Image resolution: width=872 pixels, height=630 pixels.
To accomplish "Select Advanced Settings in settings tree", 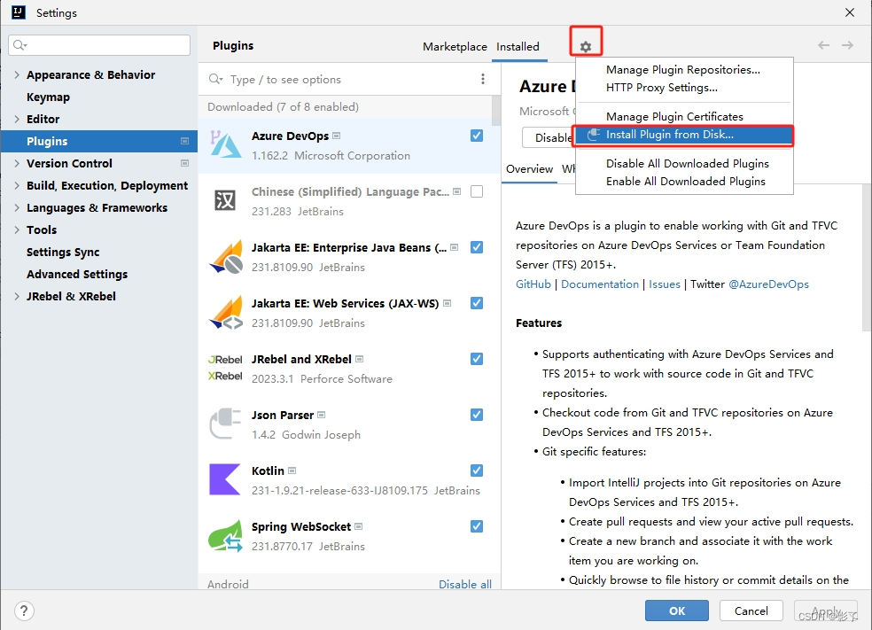I will [77, 274].
